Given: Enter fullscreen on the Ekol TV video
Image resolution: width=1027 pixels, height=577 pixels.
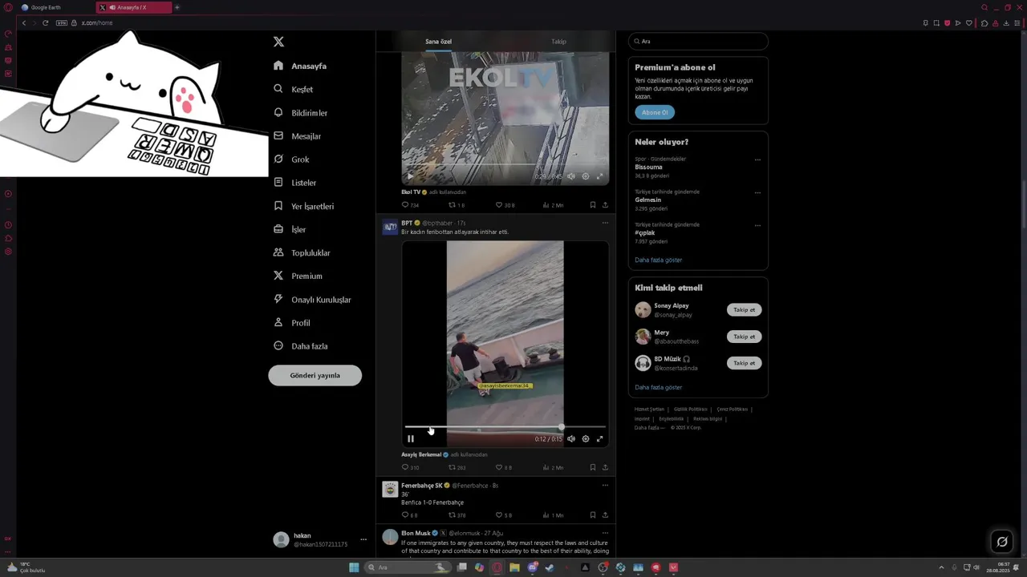Looking at the screenshot, I should pos(599,176).
